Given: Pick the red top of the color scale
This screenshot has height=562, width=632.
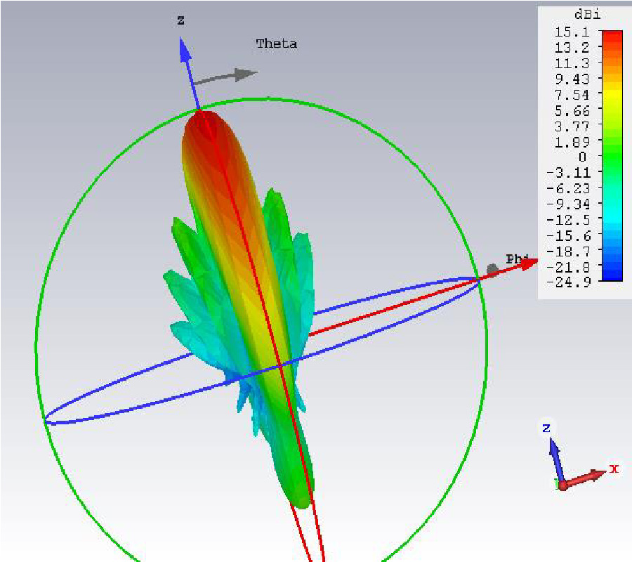Looking at the screenshot, I should pos(612,34).
